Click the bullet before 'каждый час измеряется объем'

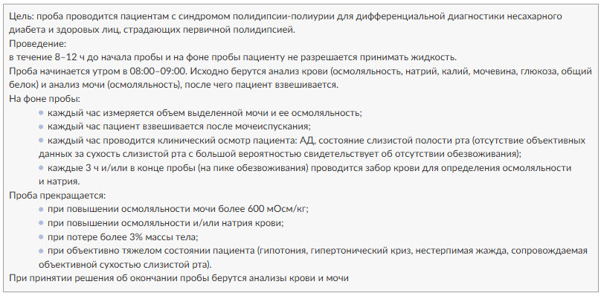(41, 113)
